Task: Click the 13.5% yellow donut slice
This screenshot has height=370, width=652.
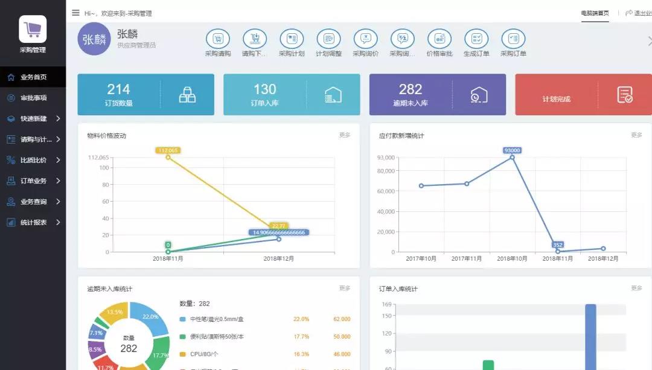Action: (114, 312)
